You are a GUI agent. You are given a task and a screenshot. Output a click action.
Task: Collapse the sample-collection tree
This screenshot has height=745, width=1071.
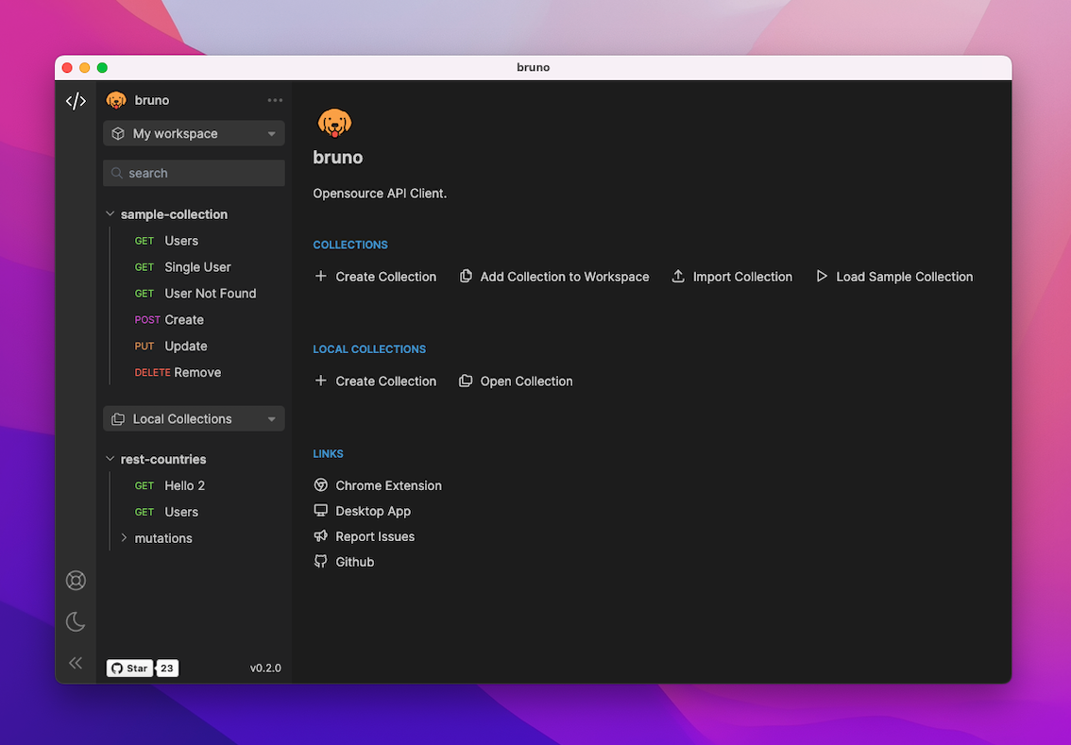[110, 214]
